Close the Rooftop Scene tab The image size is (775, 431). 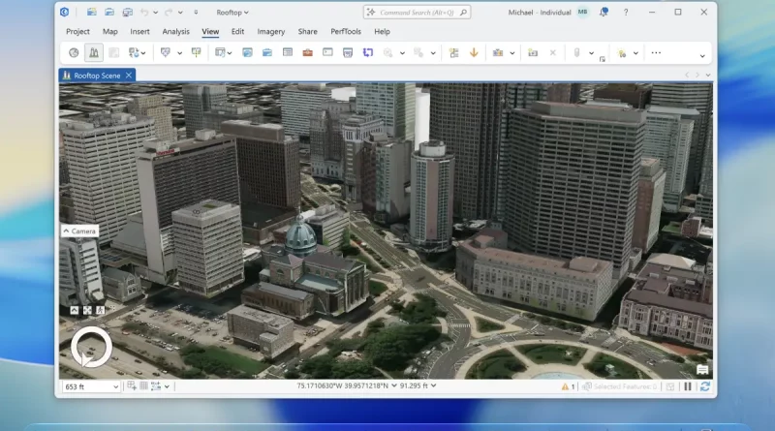coord(129,76)
